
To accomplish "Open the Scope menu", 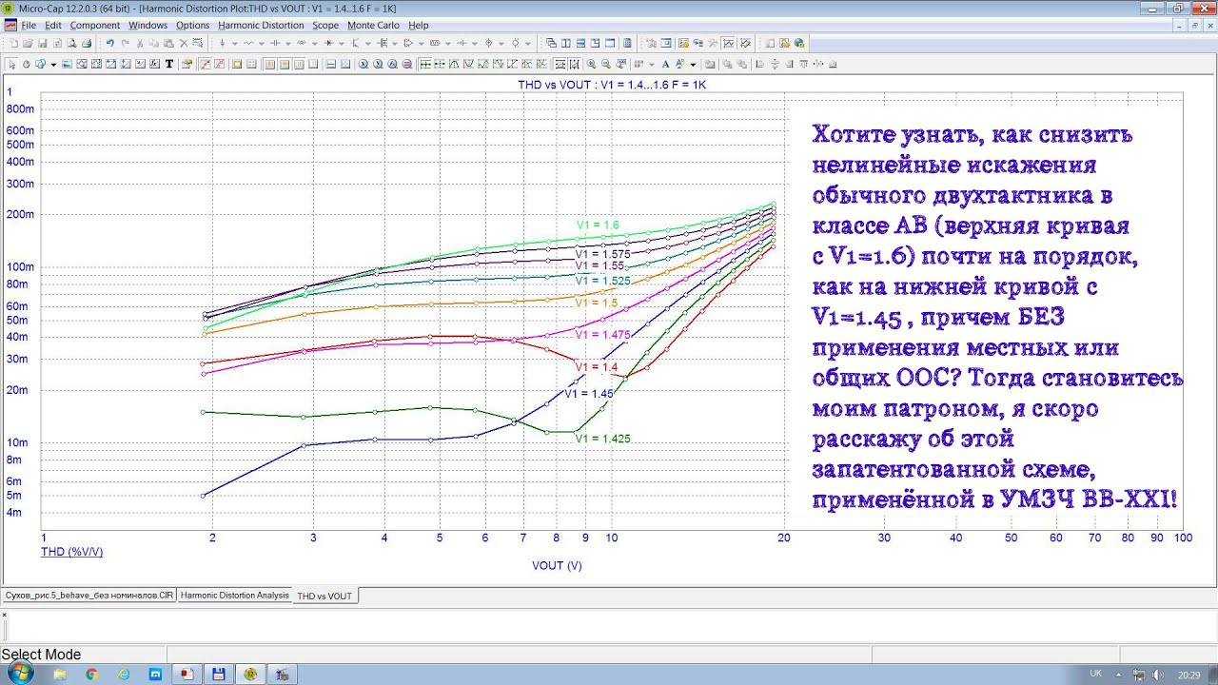I will click(325, 26).
